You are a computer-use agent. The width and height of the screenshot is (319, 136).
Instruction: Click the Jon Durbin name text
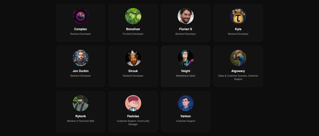pos(81,71)
